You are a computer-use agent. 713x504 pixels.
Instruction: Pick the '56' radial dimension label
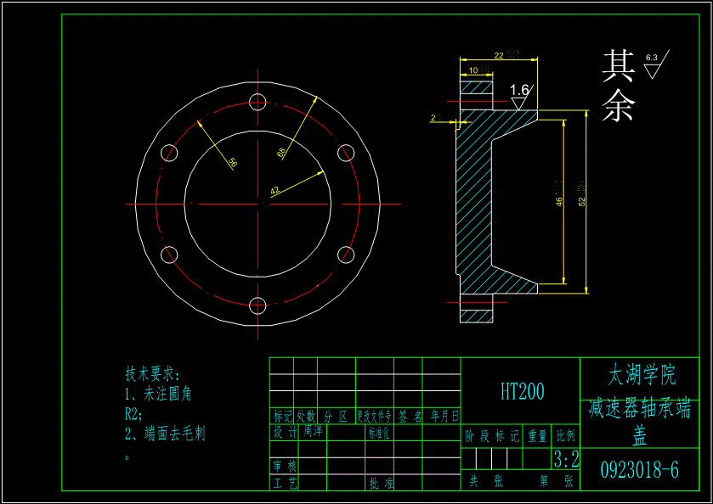tap(232, 164)
